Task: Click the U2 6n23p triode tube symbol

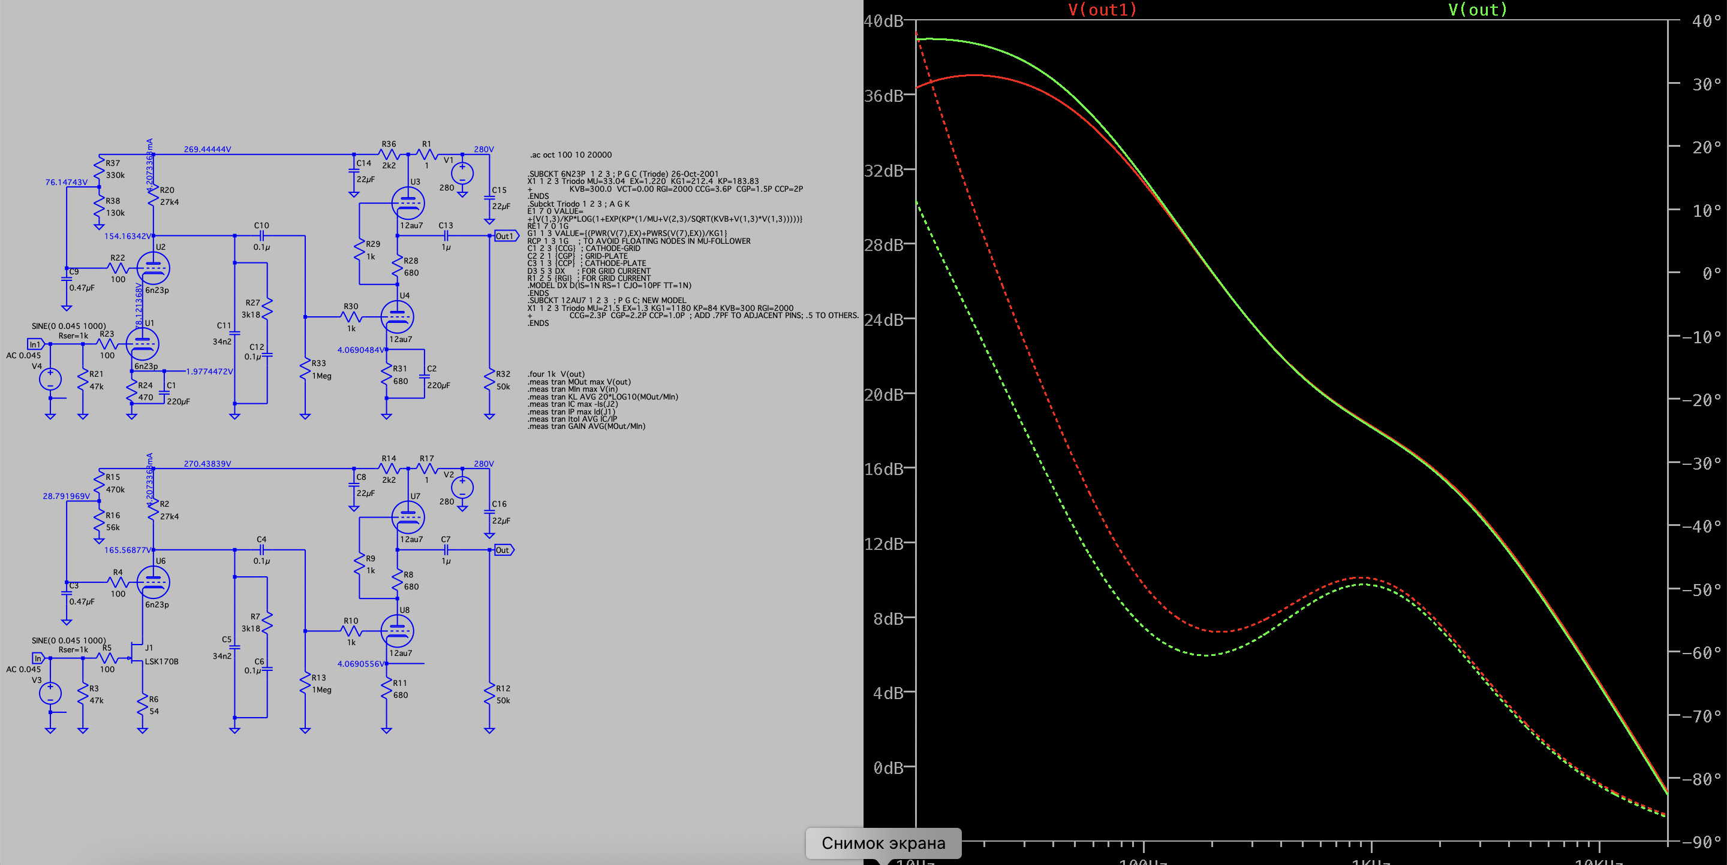Action: coord(154,268)
